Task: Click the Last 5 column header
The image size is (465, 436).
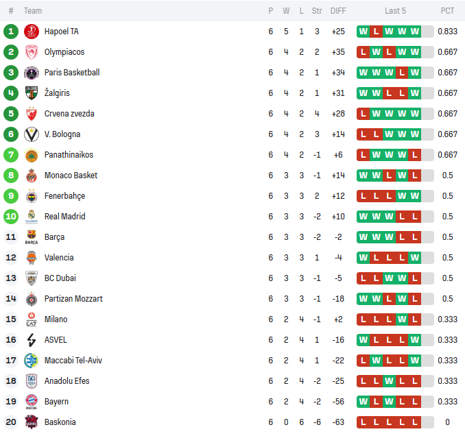Action: coord(395,11)
